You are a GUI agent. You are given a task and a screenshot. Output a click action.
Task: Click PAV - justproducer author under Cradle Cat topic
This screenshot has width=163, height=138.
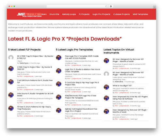(74, 65)
